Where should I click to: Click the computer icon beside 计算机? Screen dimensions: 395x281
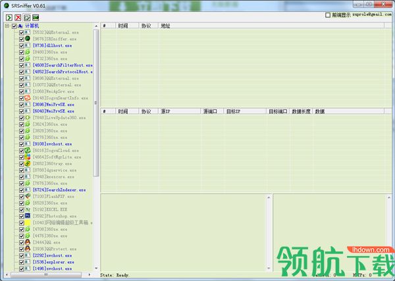(x=20, y=26)
